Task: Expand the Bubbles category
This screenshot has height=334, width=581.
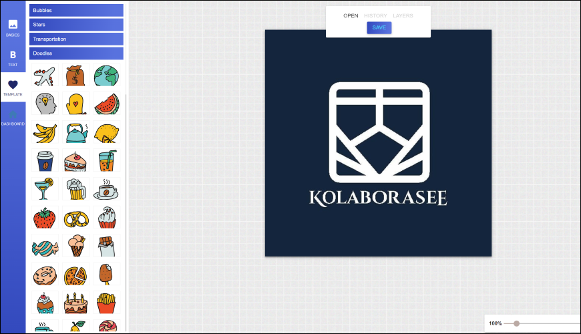Action: point(76,11)
